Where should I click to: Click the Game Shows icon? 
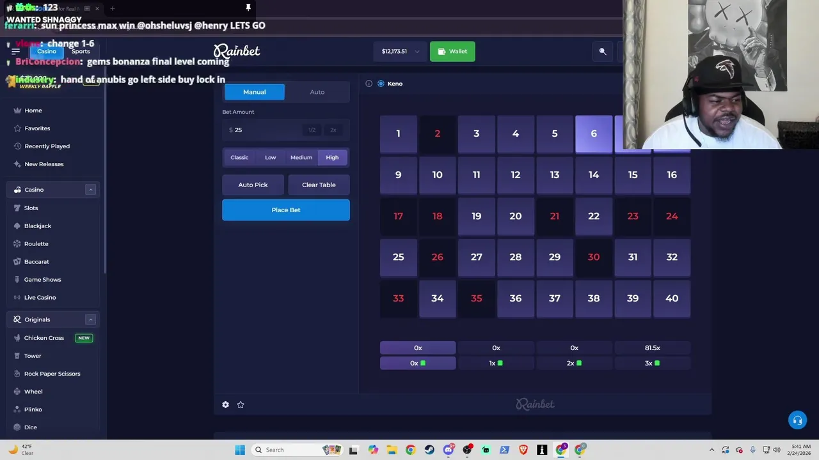point(17,279)
